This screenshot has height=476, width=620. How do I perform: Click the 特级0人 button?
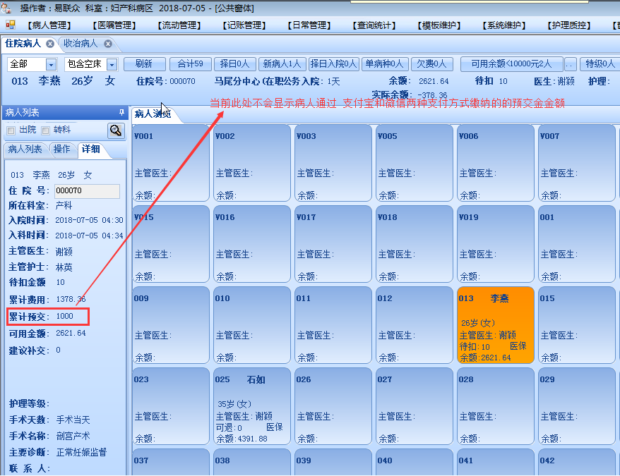pyautogui.click(x=600, y=64)
